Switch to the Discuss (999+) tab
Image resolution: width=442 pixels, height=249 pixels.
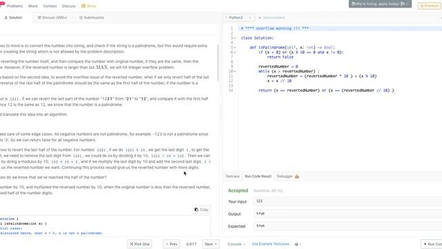pos(52,17)
